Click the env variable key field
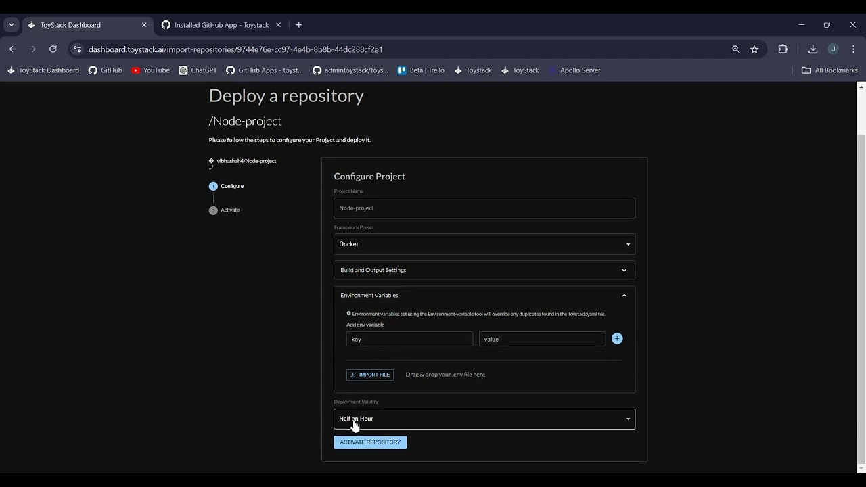 (x=409, y=339)
